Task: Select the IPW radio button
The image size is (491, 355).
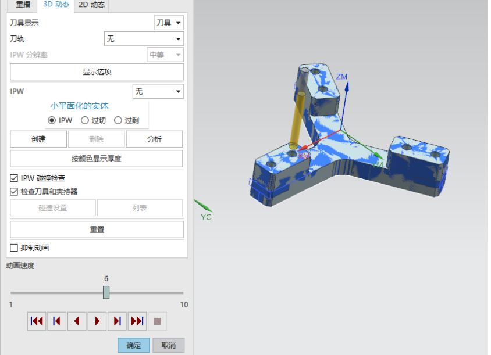Action: coord(52,120)
